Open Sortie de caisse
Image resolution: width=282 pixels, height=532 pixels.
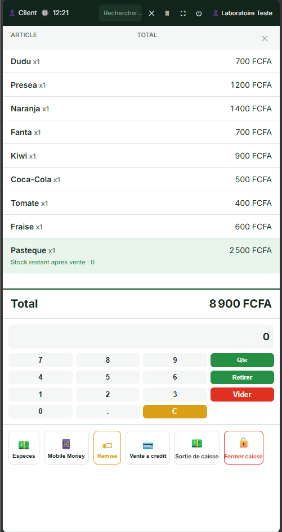coord(197,448)
